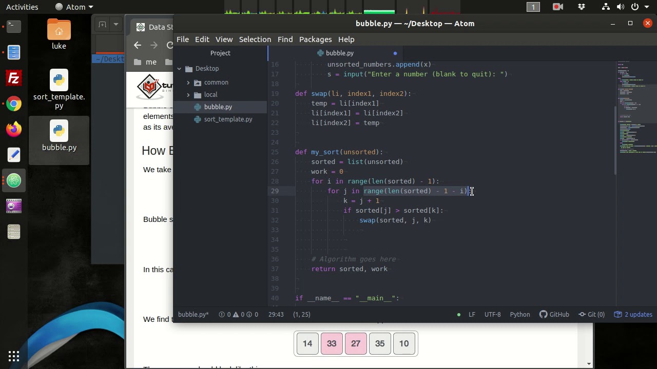Click the bubble.py* file name in status bar
Screen dimensions: 657x369
coord(194,314)
